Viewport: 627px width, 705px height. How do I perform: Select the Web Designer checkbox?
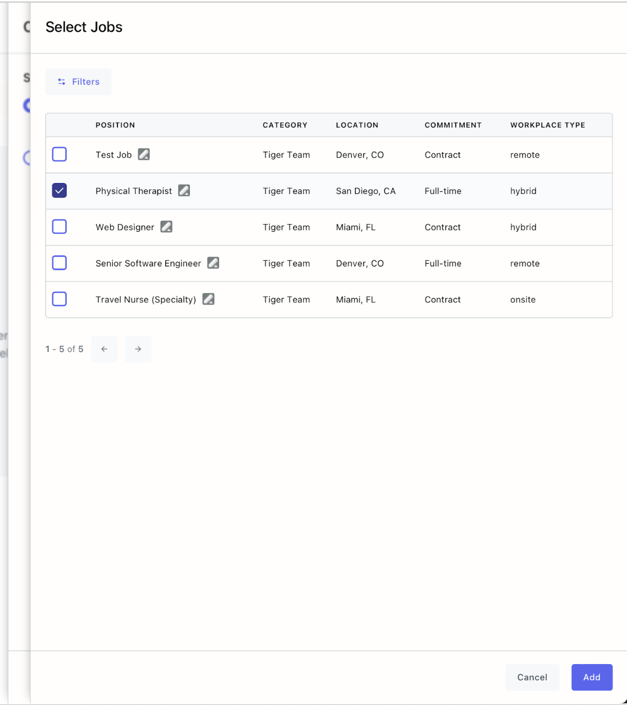coord(59,227)
